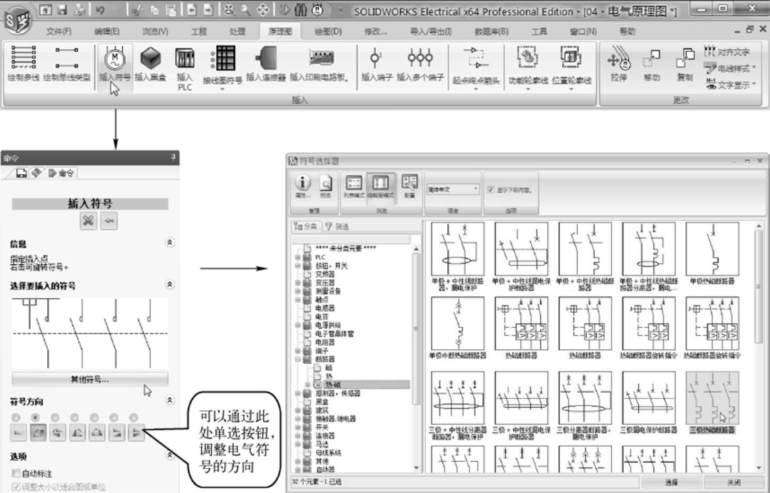Open 配置 configuration in symbol selector

409,186
